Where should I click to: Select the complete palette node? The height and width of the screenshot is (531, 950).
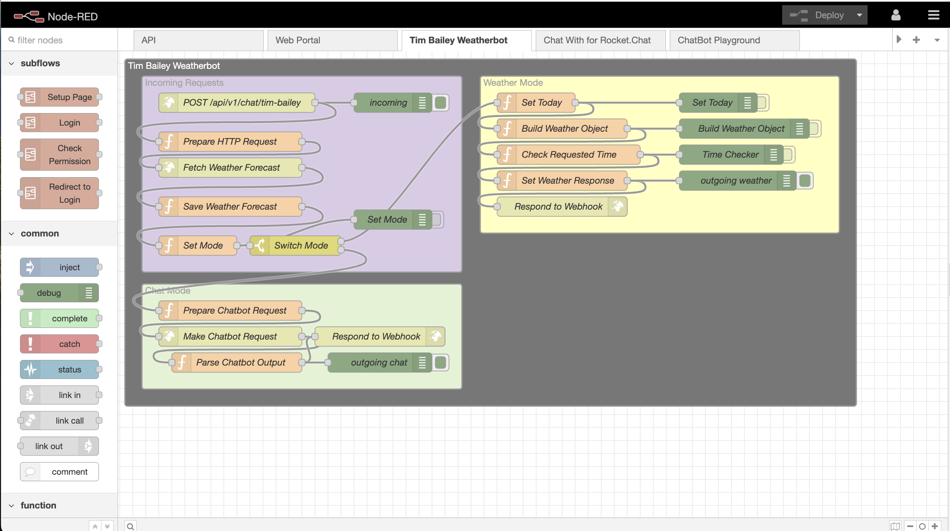pos(59,318)
